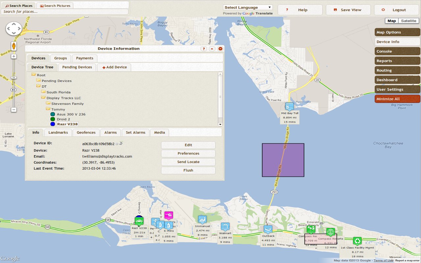
Task: Click the green Droid 2 device dot
Action: click(53, 119)
